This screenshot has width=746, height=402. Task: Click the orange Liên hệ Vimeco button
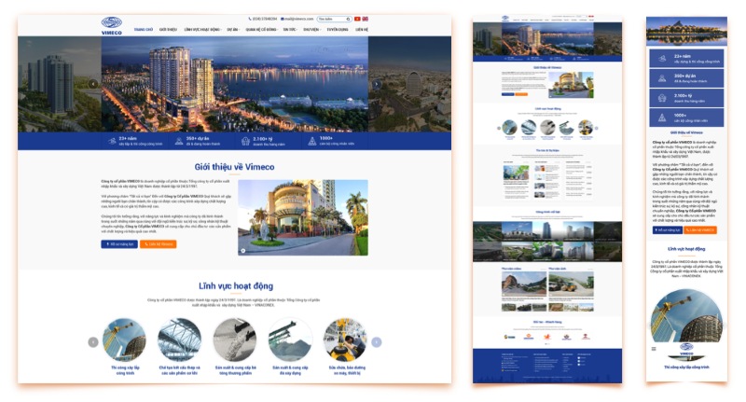tap(159, 244)
